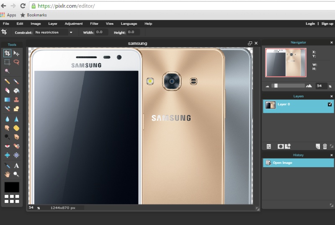Open Chrome Apps shortcut
Screen dimensions: 335x225
(x=8, y=15)
